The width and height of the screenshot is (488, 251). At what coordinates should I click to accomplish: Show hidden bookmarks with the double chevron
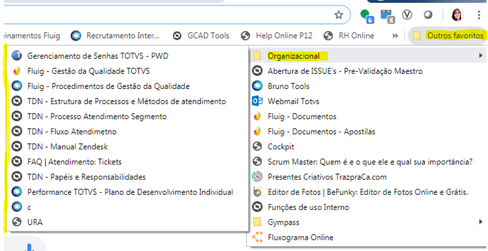click(x=395, y=36)
